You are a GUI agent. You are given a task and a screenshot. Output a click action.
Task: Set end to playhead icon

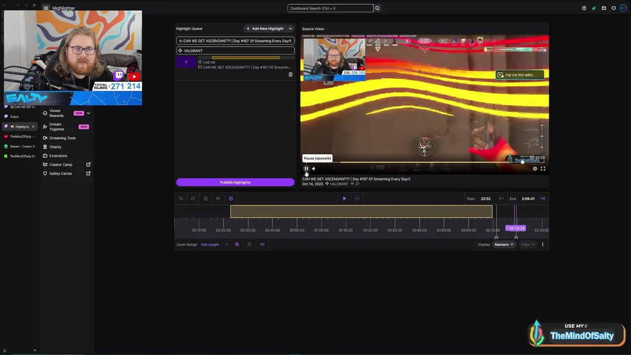coord(543,199)
